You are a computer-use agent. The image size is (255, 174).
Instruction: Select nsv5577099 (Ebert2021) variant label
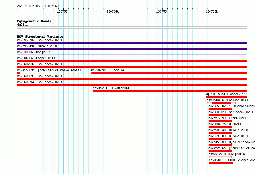[x=227, y=118]
